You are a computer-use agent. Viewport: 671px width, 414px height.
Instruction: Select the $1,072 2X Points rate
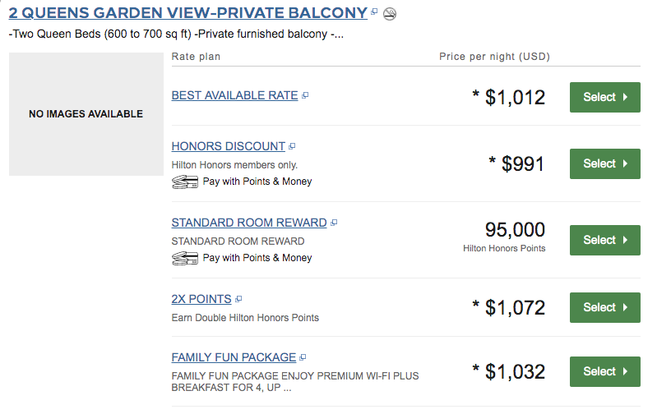pos(604,307)
